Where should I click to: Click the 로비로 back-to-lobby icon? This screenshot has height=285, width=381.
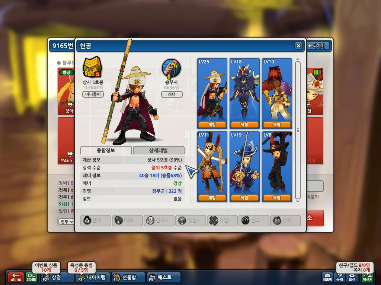pos(16,277)
